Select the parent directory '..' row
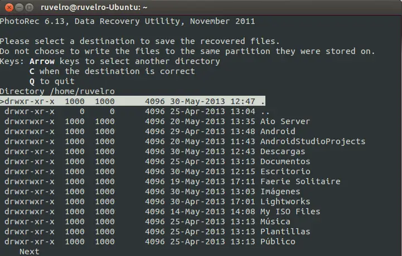 pyautogui.click(x=137, y=111)
